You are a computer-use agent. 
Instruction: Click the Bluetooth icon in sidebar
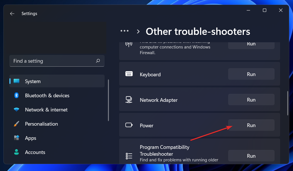point(16,95)
